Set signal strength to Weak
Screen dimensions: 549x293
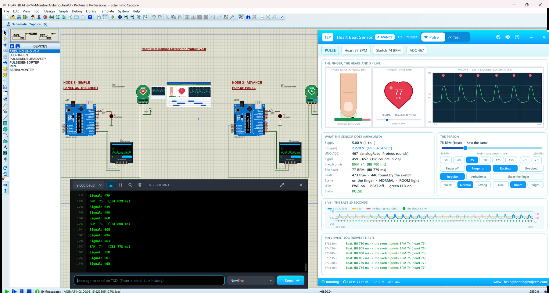(x=448, y=185)
